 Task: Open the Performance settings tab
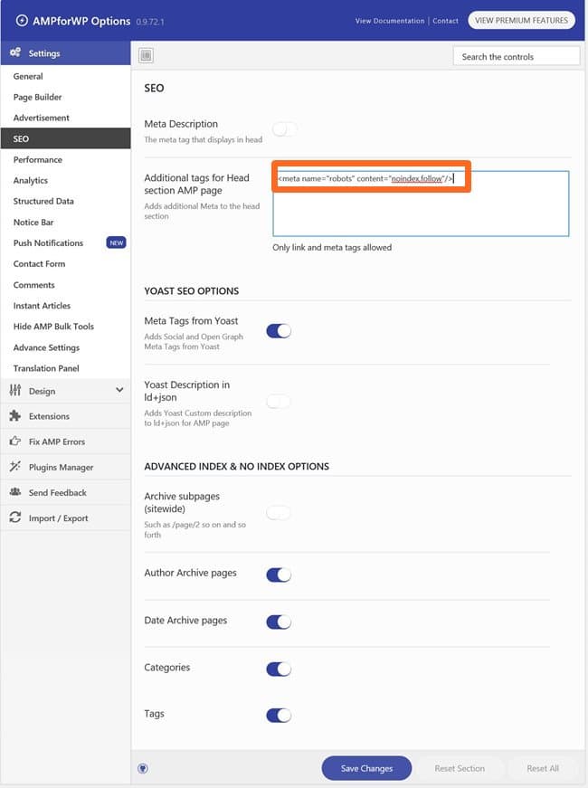(x=38, y=159)
